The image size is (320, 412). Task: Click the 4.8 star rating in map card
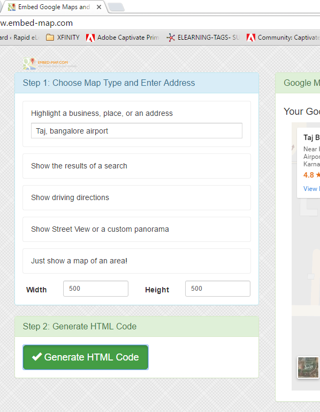pos(311,175)
